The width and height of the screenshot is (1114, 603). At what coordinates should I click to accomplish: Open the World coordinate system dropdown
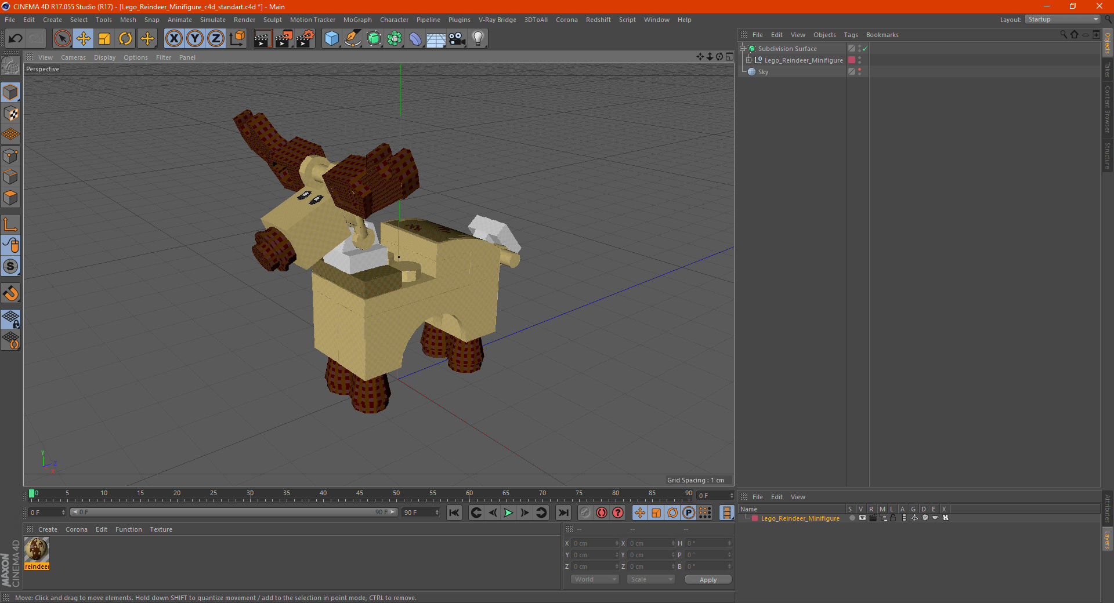(x=595, y=579)
